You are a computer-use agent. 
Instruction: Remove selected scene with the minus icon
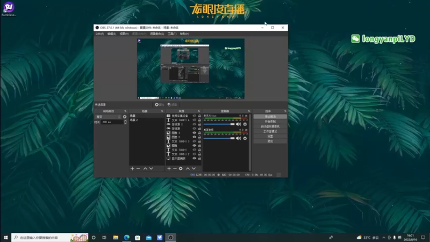[138, 168]
